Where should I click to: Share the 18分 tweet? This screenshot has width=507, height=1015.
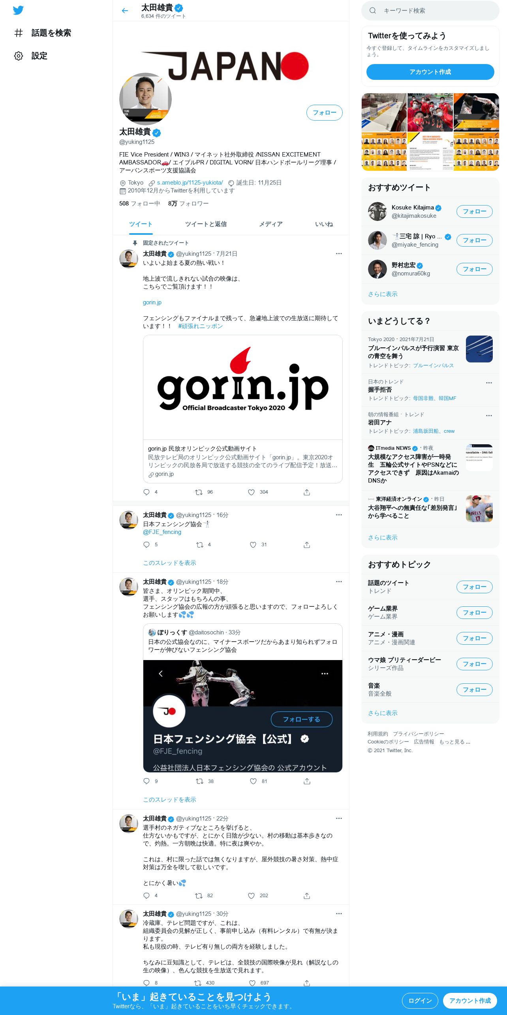(x=307, y=781)
